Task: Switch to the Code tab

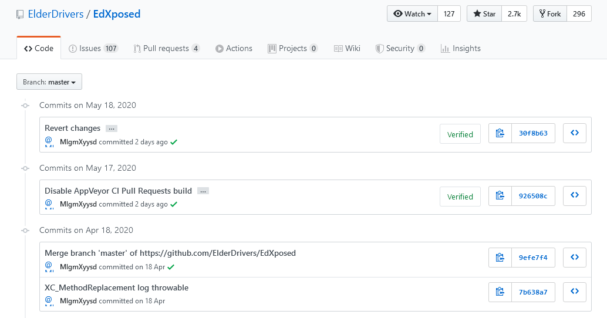Action: pos(39,48)
